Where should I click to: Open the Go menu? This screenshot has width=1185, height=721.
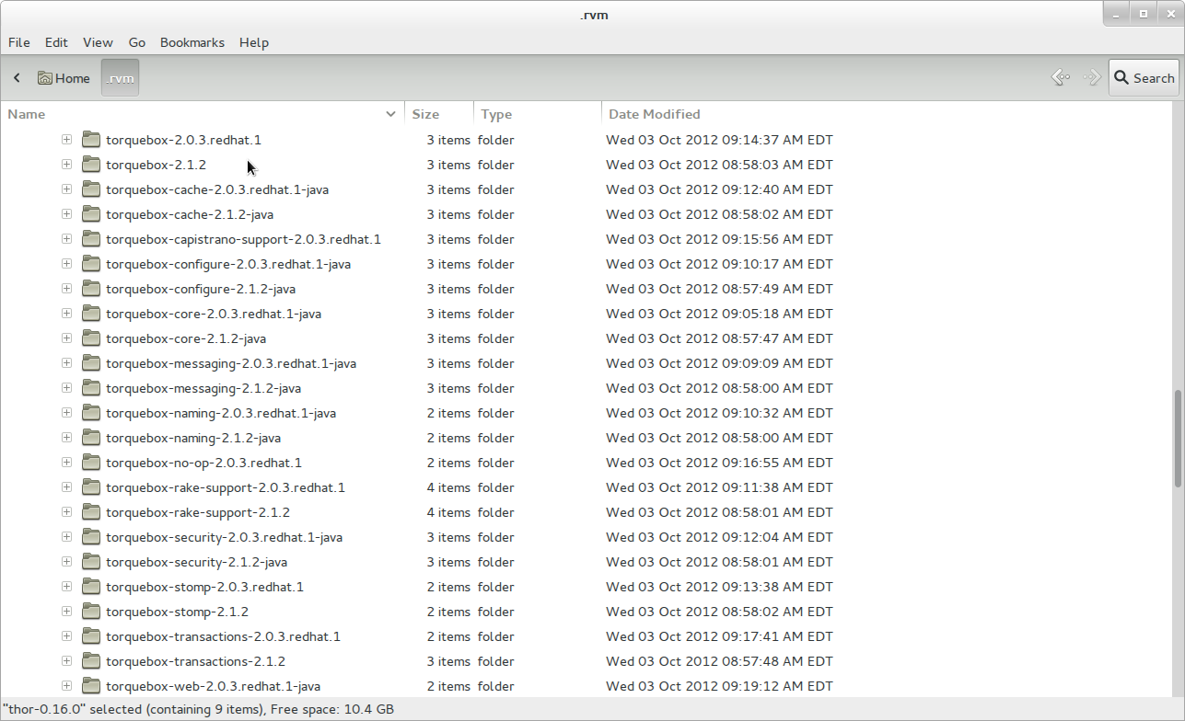(137, 42)
